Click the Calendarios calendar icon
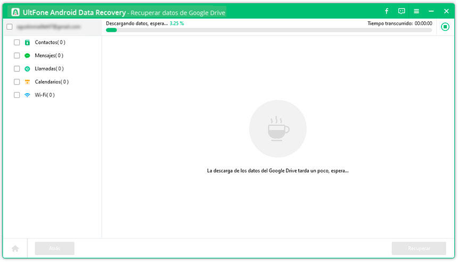Image resolution: width=458 pixels, height=262 pixels. tap(27, 82)
